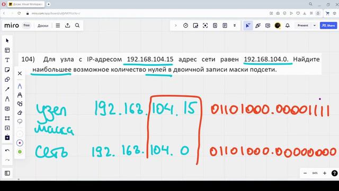Undo the last action
The height and width of the screenshot is (191, 339).
[x=7, y=150]
